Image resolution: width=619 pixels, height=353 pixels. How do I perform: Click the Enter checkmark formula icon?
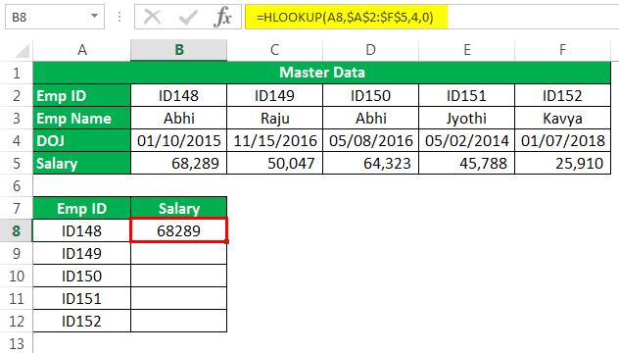point(187,17)
